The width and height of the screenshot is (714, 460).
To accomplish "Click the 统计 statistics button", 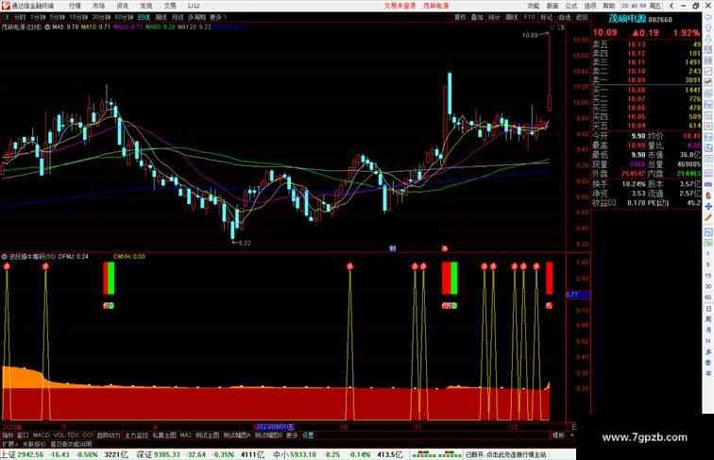I will click(494, 17).
